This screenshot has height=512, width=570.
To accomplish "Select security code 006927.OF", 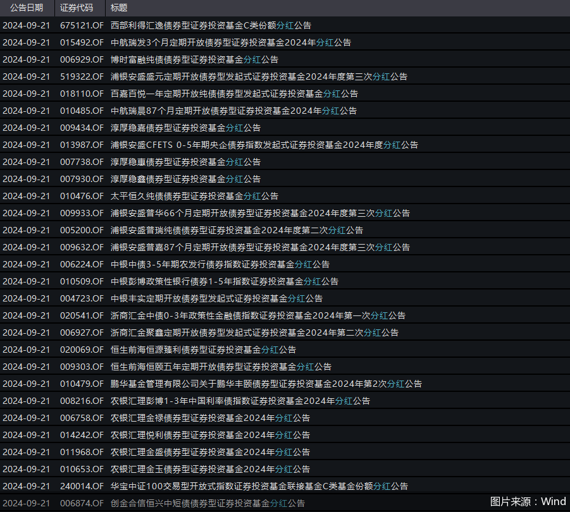I will [x=82, y=332].
